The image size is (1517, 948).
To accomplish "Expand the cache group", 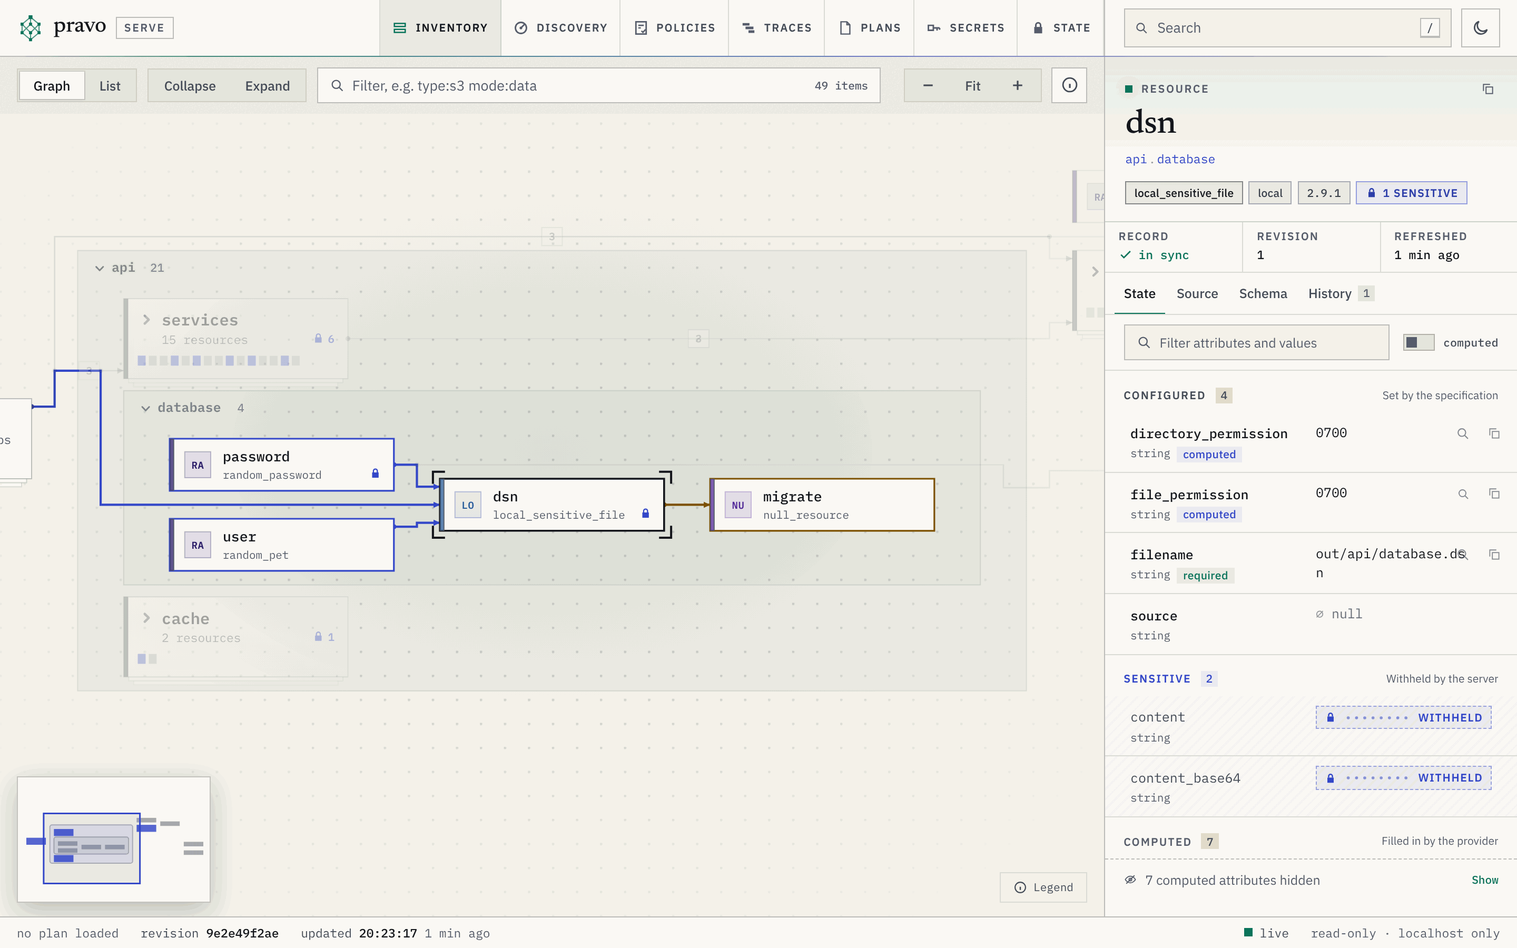I will tap(146, 618).
